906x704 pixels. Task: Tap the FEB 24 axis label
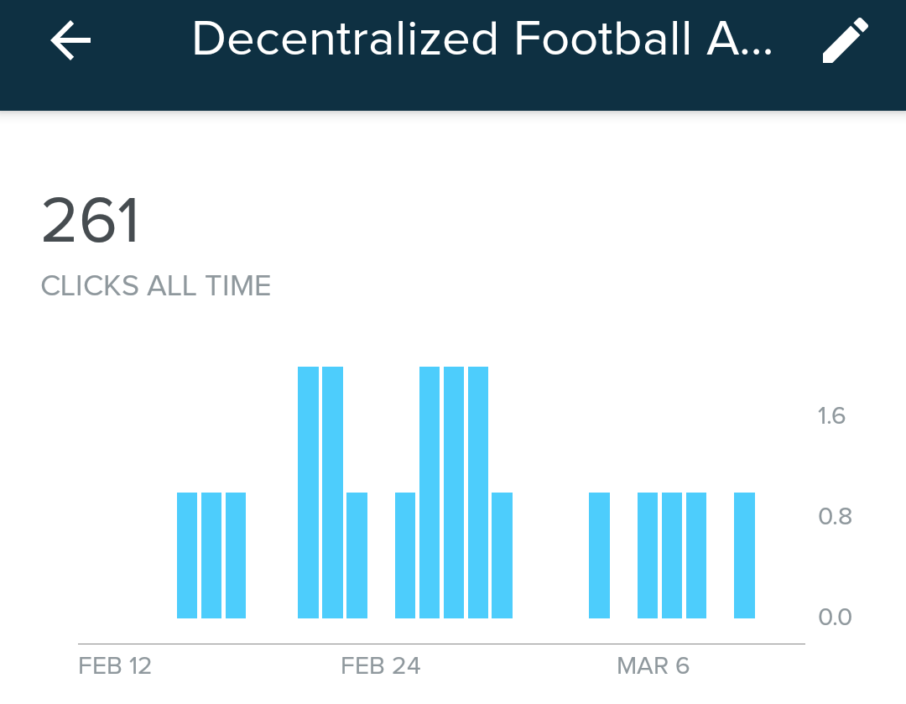point(380,666)
